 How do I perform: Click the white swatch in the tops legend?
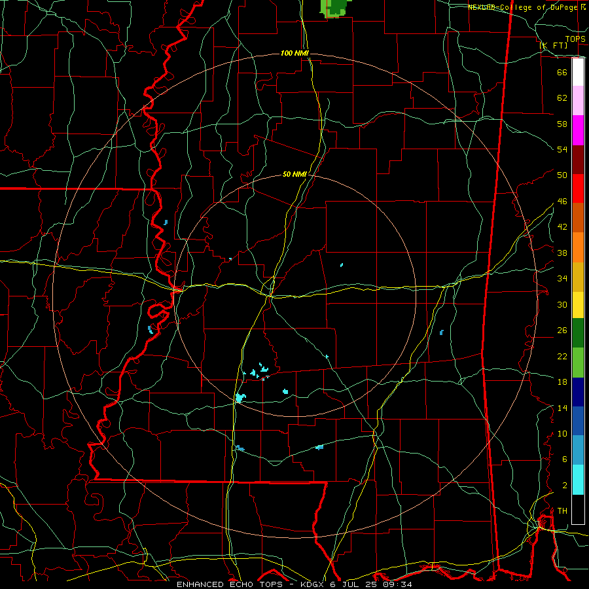(x=578, y=72)
